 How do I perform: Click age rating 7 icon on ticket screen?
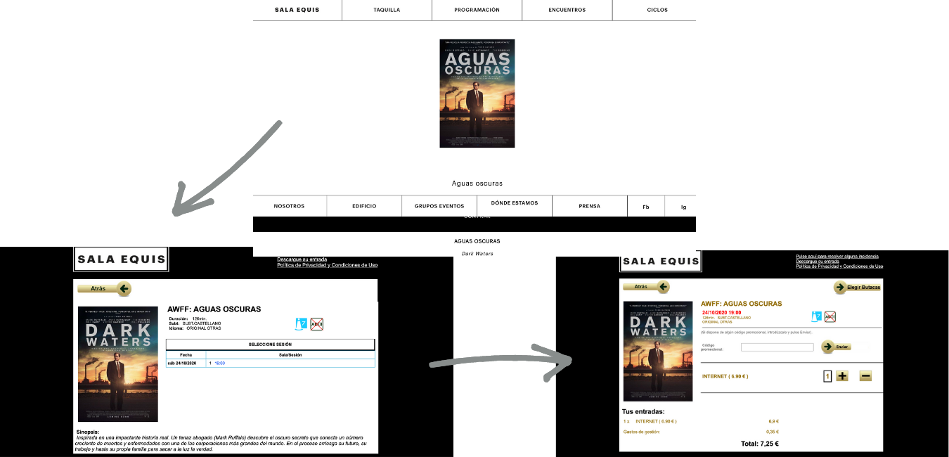(817, 317)
